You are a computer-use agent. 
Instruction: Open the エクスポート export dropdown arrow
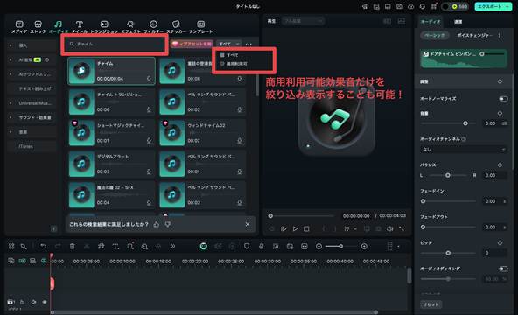point(507,6)
